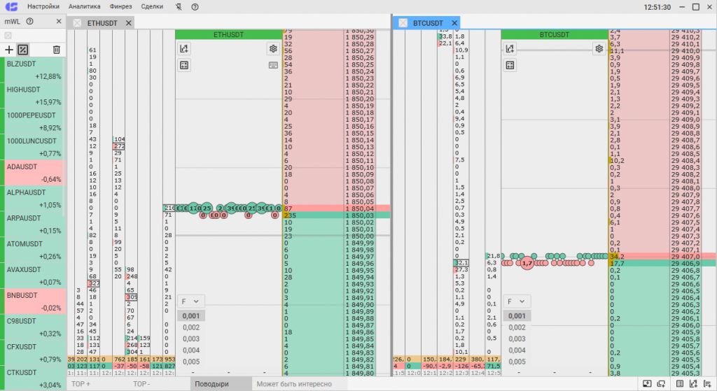Open help question mark in top menu bar
The width and height of the screenshot is (717, 391).
pyautogui.click(x=194, y=6)
